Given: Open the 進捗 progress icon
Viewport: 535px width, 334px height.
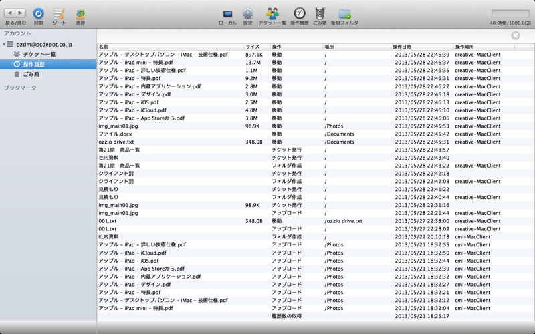Looking at the screenshot, I should (80, 14).
